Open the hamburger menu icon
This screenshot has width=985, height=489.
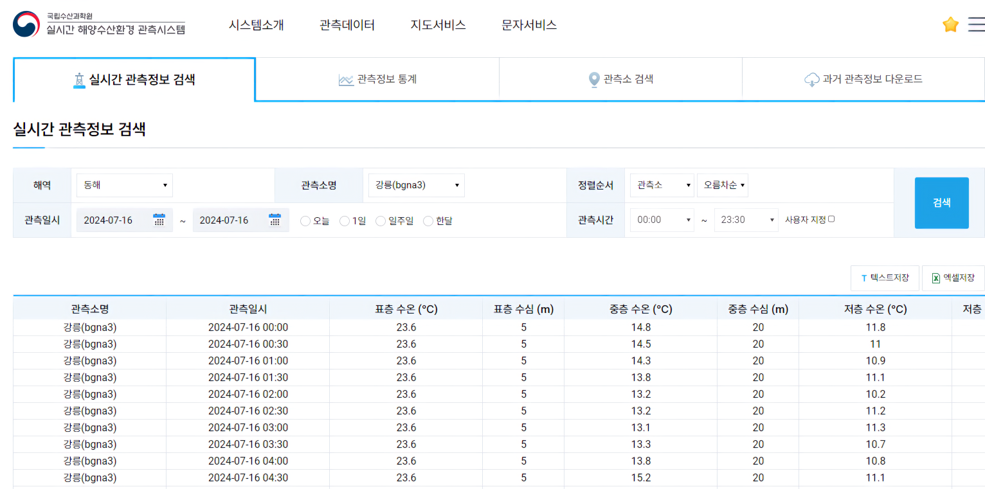pyautogui.click(x=976, y=24)
